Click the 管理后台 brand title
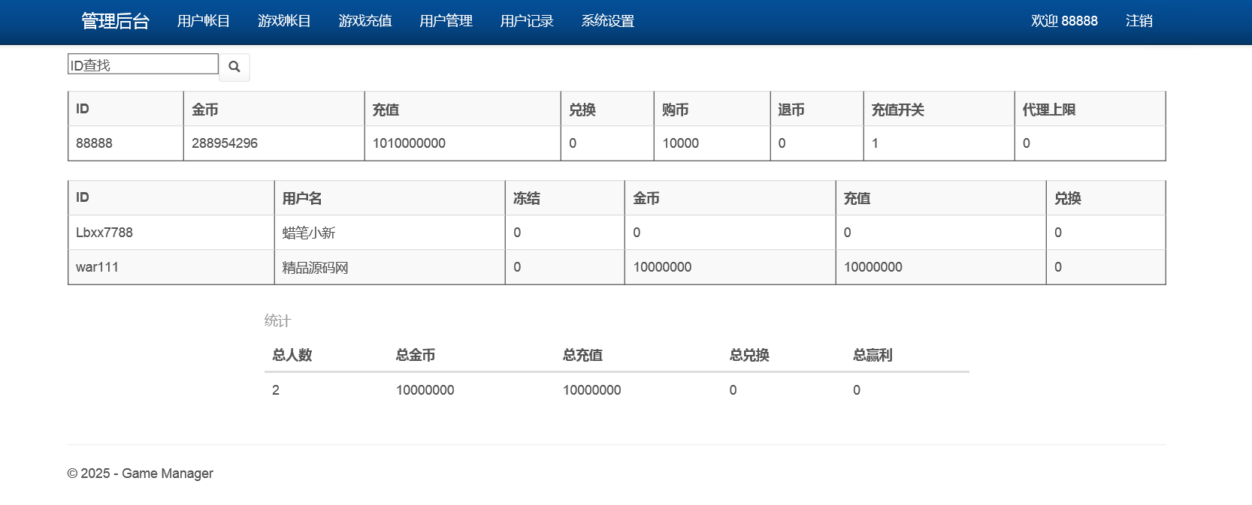The width and height of the screenshot is (1252, 505). (x=115, y=21)
